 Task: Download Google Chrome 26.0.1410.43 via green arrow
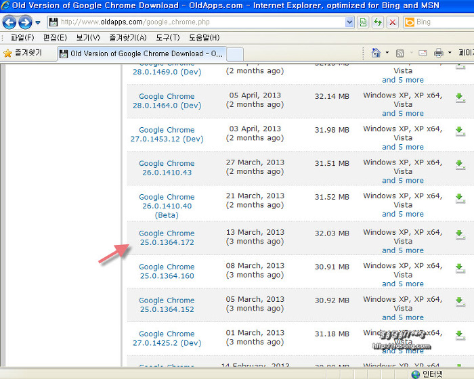click(x=460, y=165)
